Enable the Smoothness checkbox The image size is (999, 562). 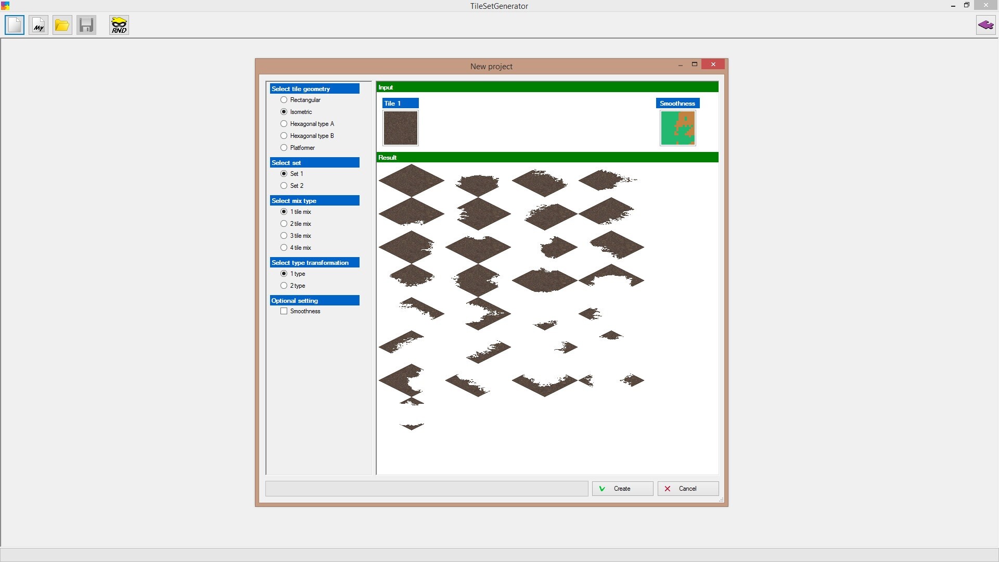point(284,311)
